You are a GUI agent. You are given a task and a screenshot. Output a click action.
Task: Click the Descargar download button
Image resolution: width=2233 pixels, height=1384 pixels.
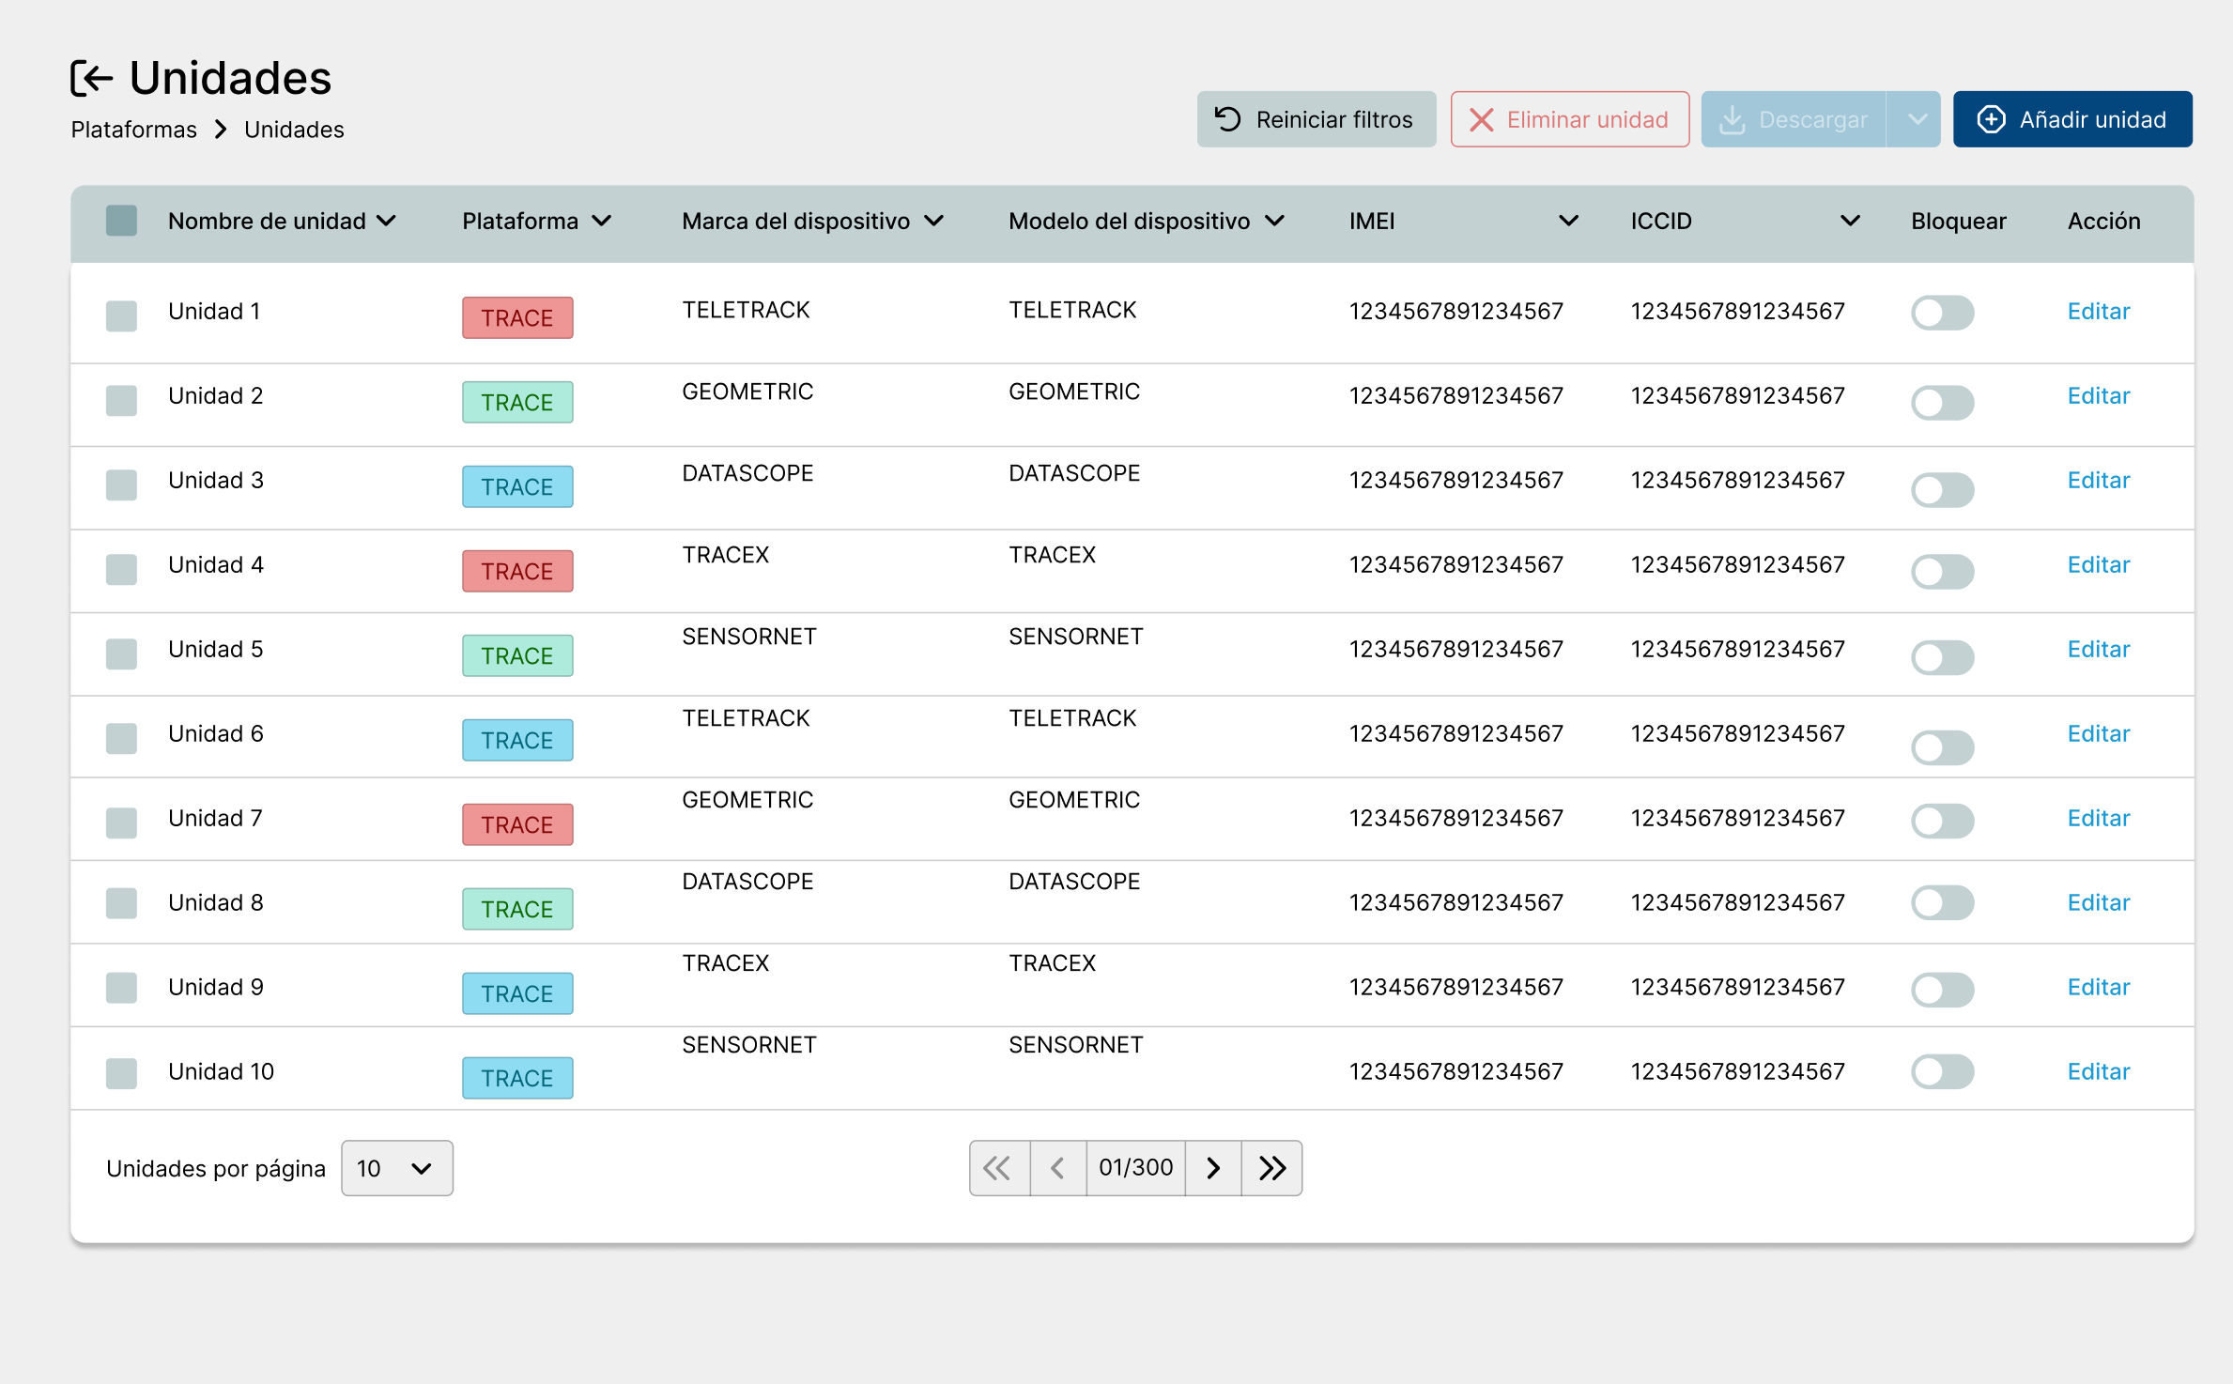pos(1793,119)
